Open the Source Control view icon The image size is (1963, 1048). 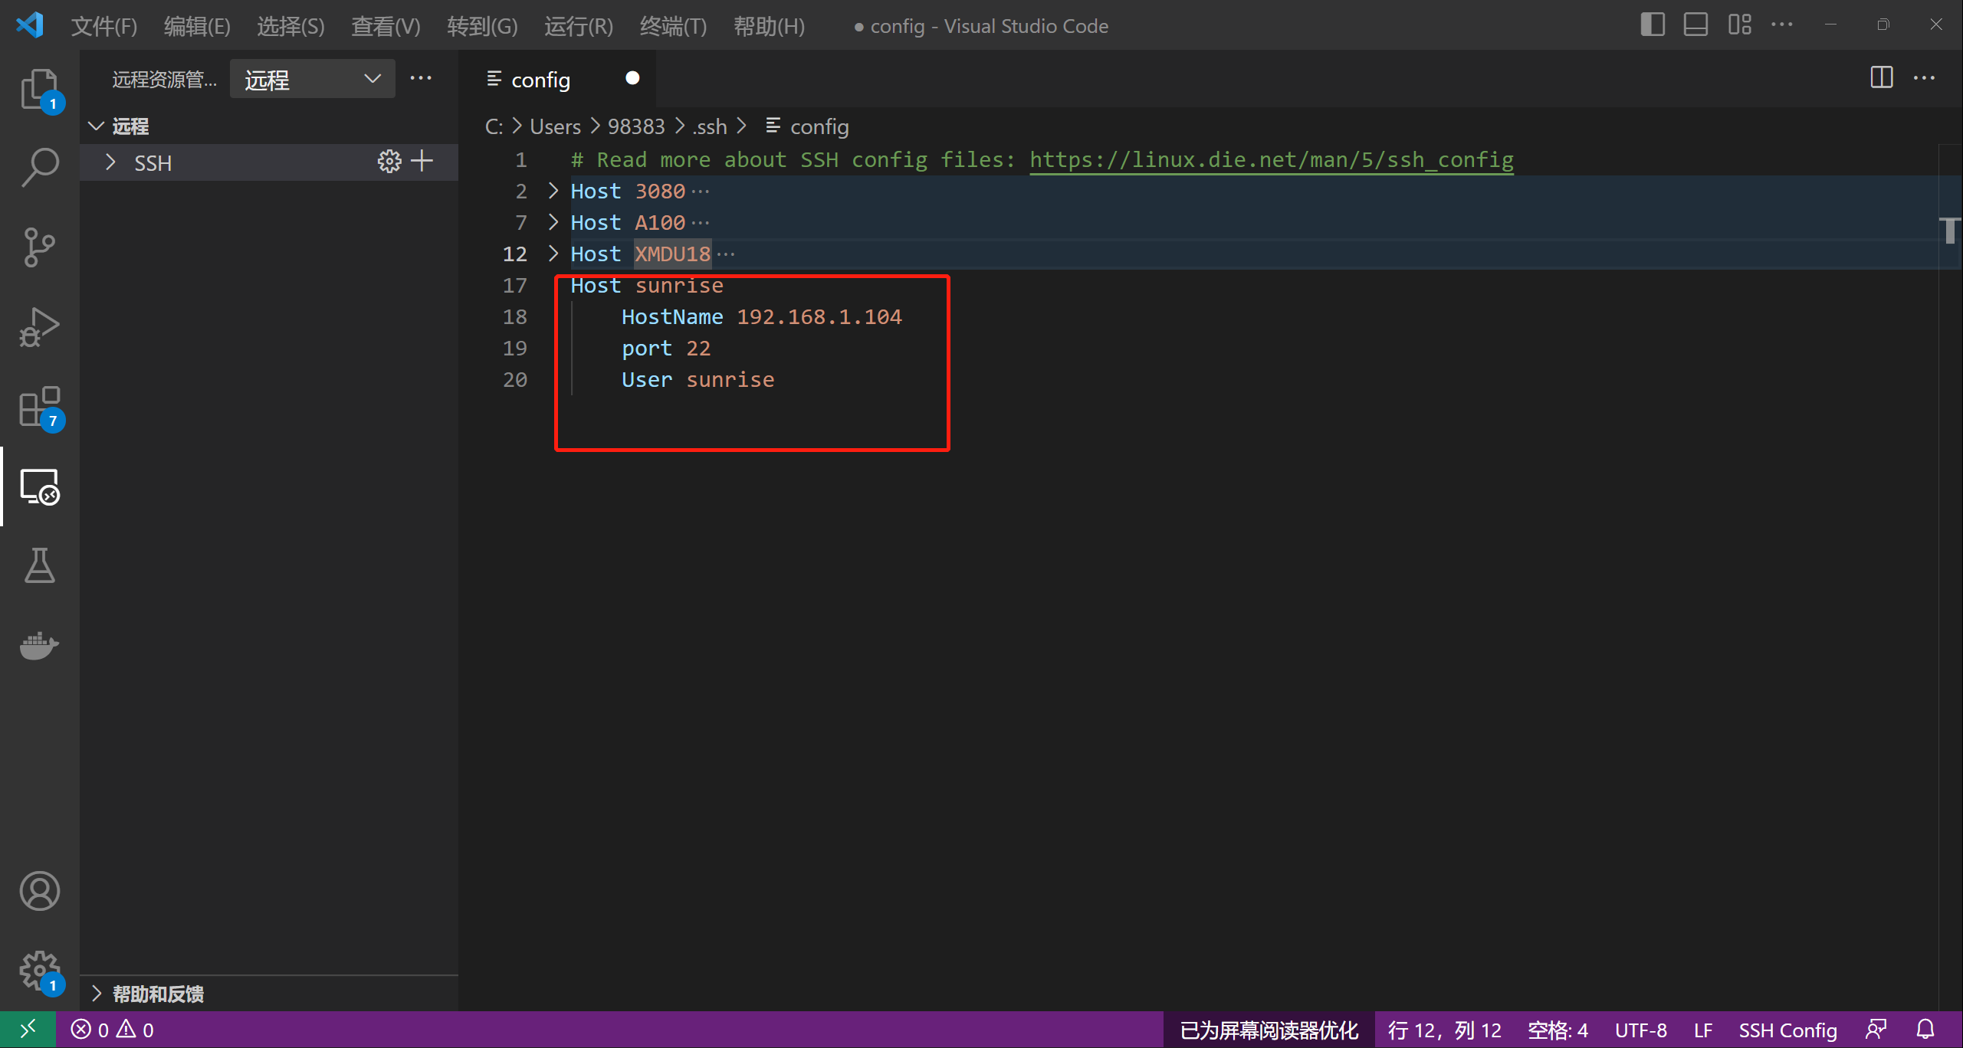click(39, 247)
